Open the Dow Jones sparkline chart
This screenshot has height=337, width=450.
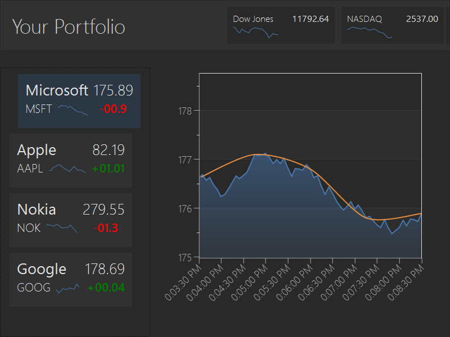tap(255, 33)
